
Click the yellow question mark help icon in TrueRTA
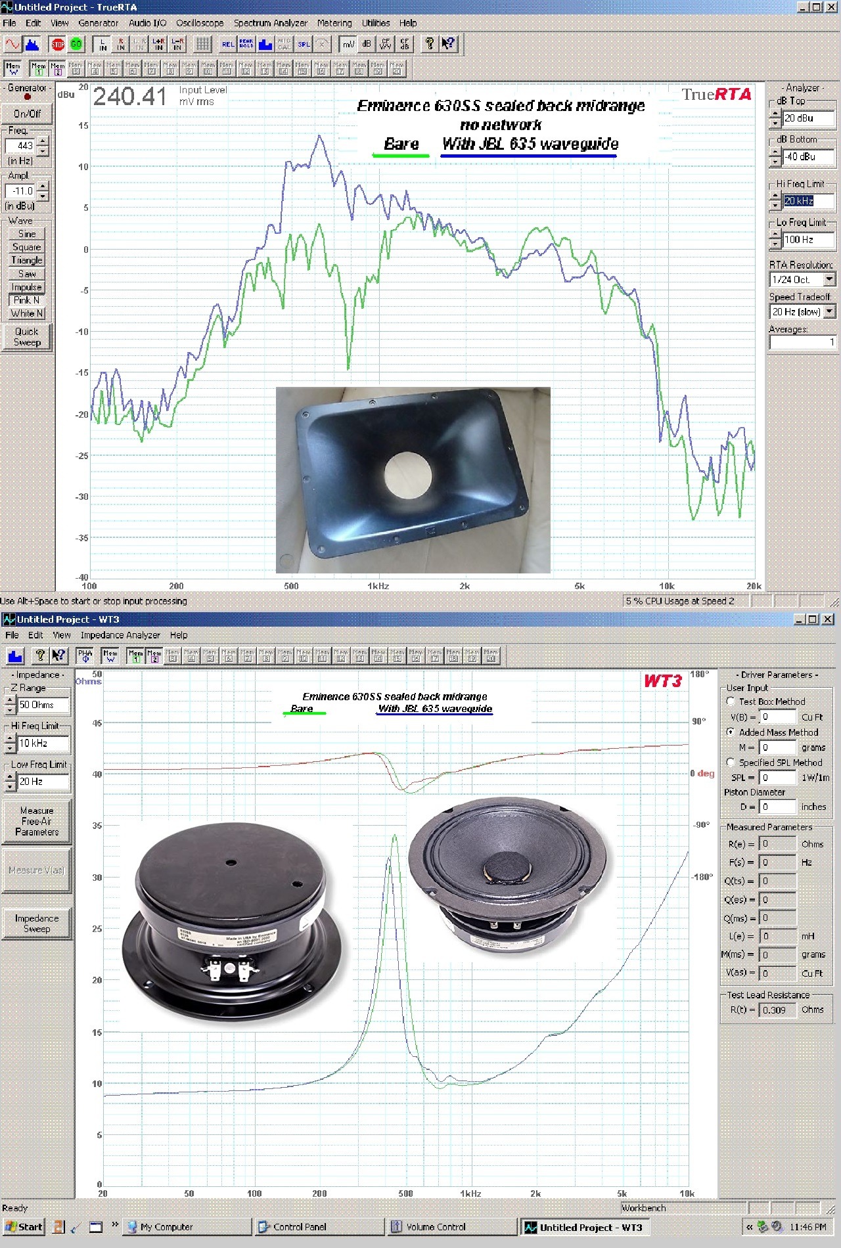click(x=430, y=44)
